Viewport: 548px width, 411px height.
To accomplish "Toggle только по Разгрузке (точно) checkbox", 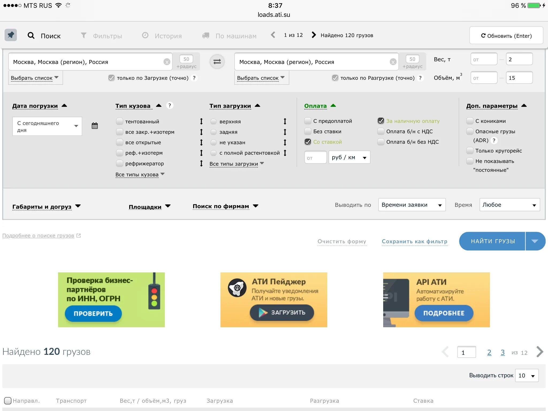I will (335, 78).
